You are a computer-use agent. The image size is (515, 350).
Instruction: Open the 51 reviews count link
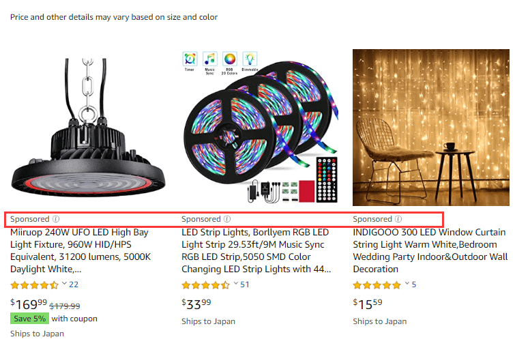coord(245,285)
